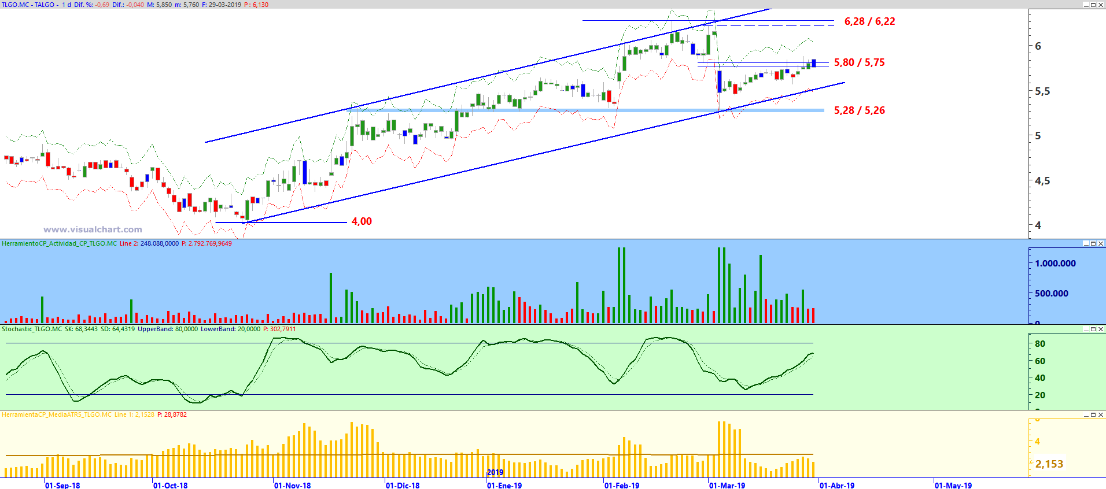Image resolution: width=1106 pixels, height=489 pixels.
Task: Click the P: 6,130 value in header
Action: [256, 5]
